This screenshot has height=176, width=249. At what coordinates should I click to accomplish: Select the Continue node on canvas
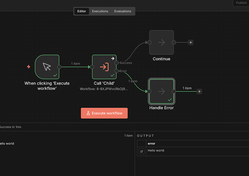point(161,43)
